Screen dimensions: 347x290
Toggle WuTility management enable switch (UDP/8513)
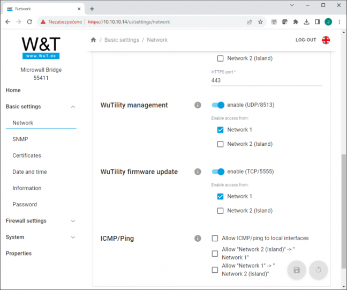[x=218, y=105]
